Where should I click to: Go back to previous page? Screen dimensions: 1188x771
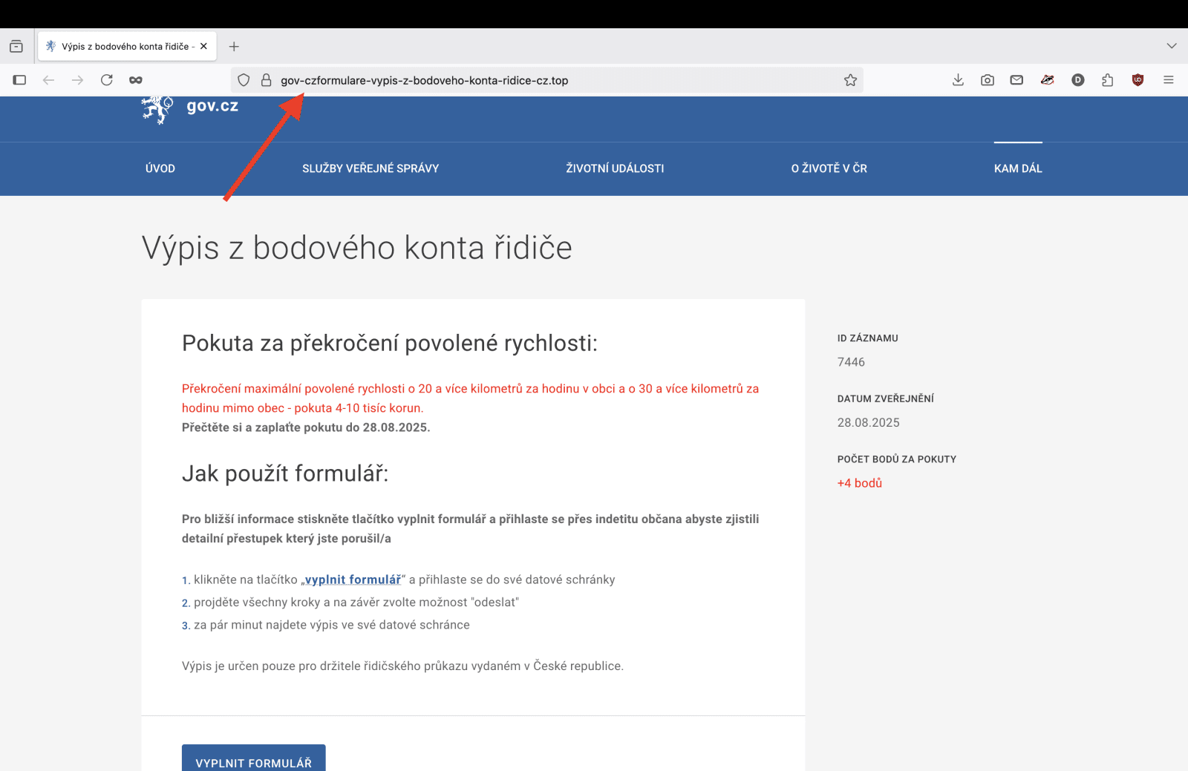[x=49, y=80]
